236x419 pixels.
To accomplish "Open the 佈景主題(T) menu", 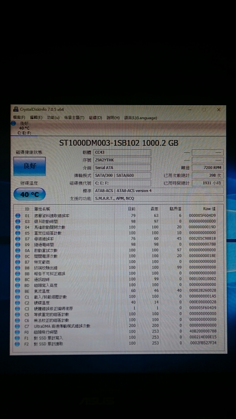I will pos(74,117).
